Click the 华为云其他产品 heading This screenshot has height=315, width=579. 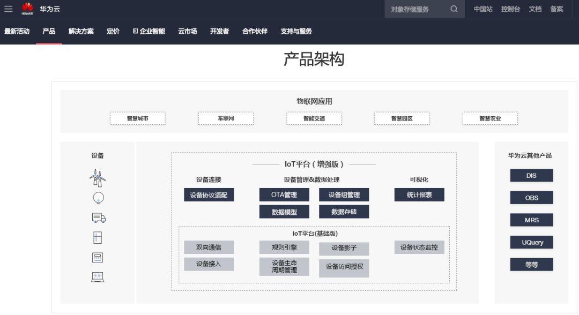[x=530, y=156]
